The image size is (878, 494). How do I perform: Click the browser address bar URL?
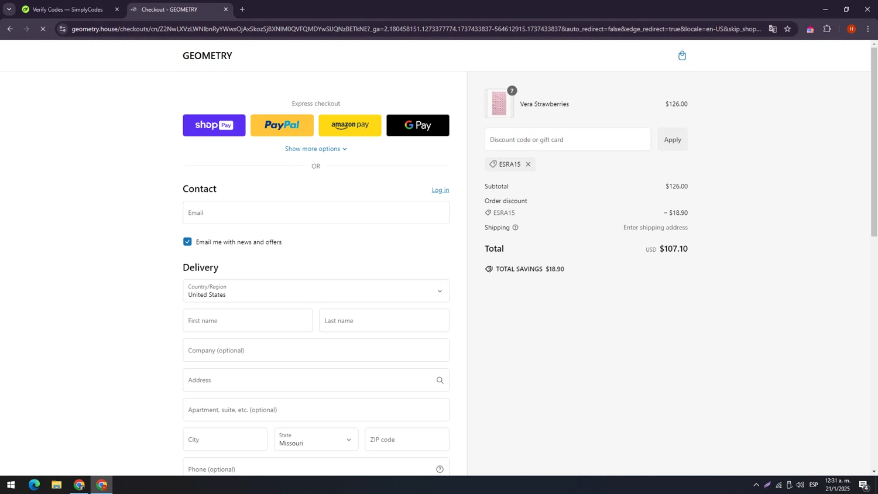[416, 29]
